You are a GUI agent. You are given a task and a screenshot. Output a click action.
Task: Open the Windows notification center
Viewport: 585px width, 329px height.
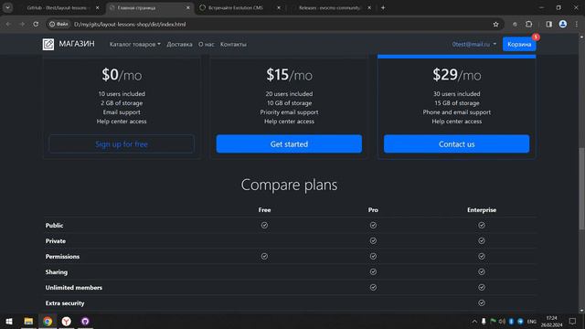click(x=573, y=321)
